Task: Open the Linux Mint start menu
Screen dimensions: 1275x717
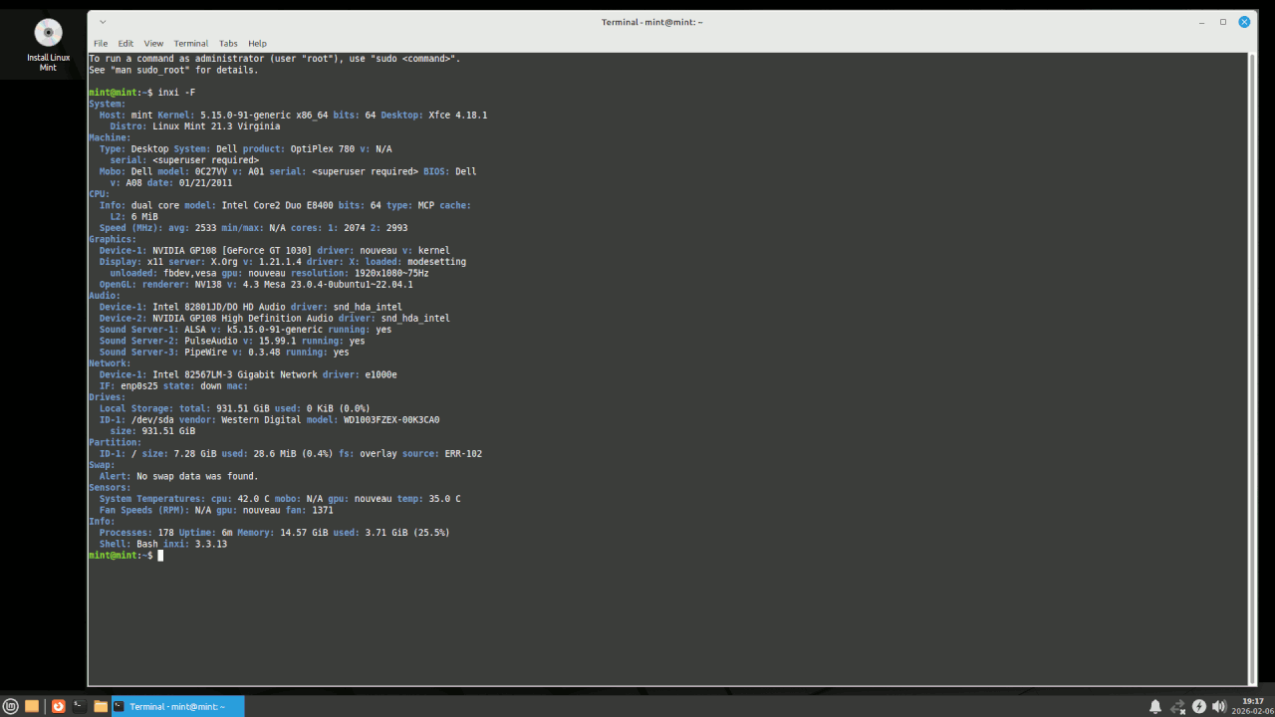Action: pyautogui.click(x=11, y=706)
